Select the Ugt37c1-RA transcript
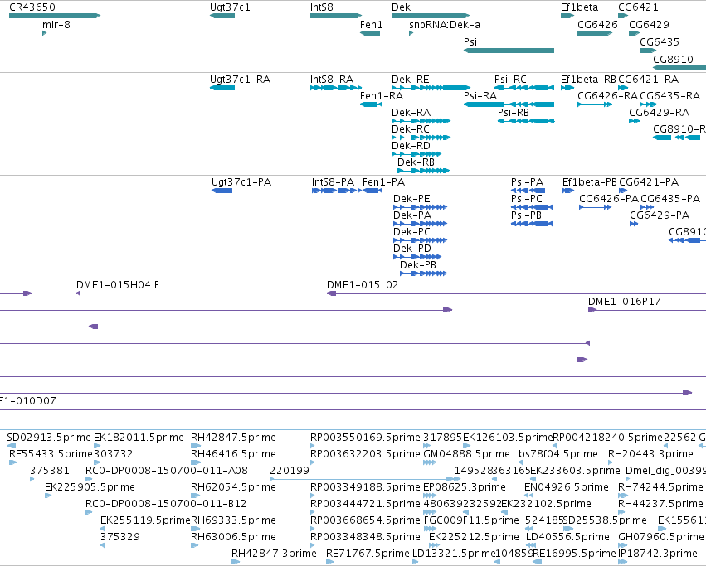 [x=222, y=88]
